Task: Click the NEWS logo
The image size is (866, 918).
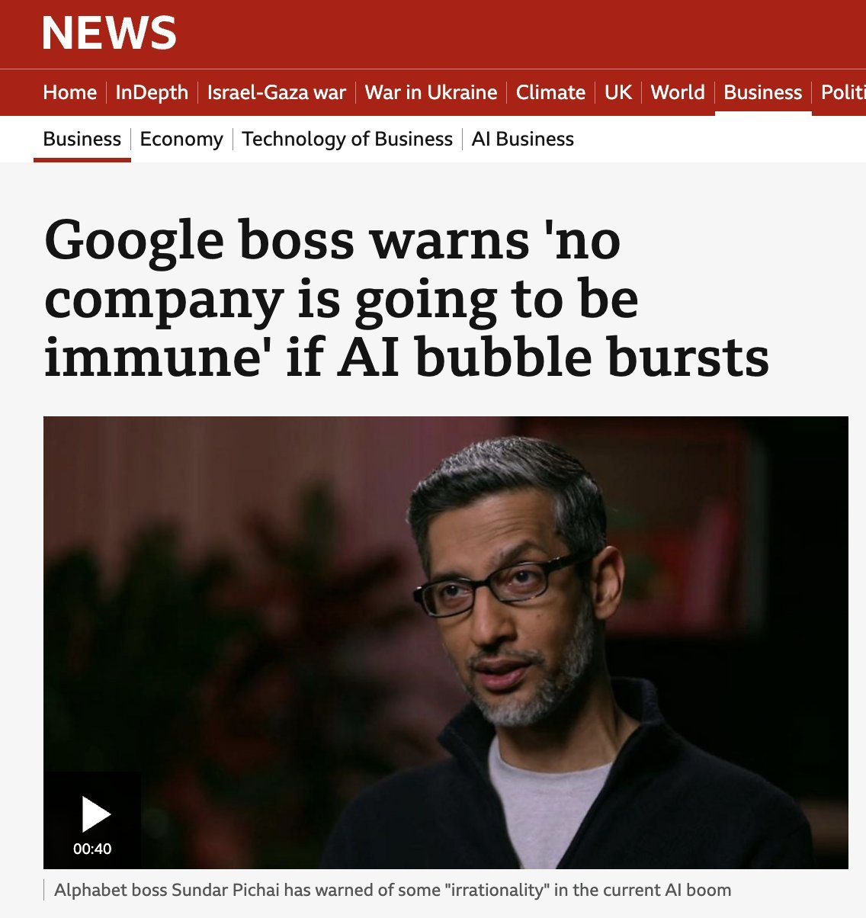Action: point(109,34)
